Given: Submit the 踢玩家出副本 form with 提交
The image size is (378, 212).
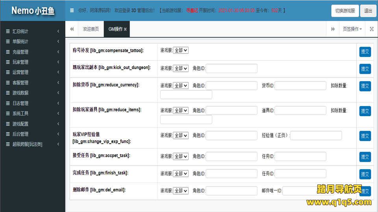Looking at the screenshot, I should pyautogui.click(x=365, y=69).
